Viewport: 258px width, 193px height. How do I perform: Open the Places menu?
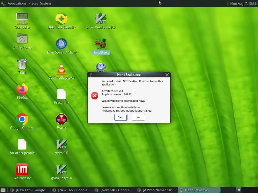click(33, 3)
